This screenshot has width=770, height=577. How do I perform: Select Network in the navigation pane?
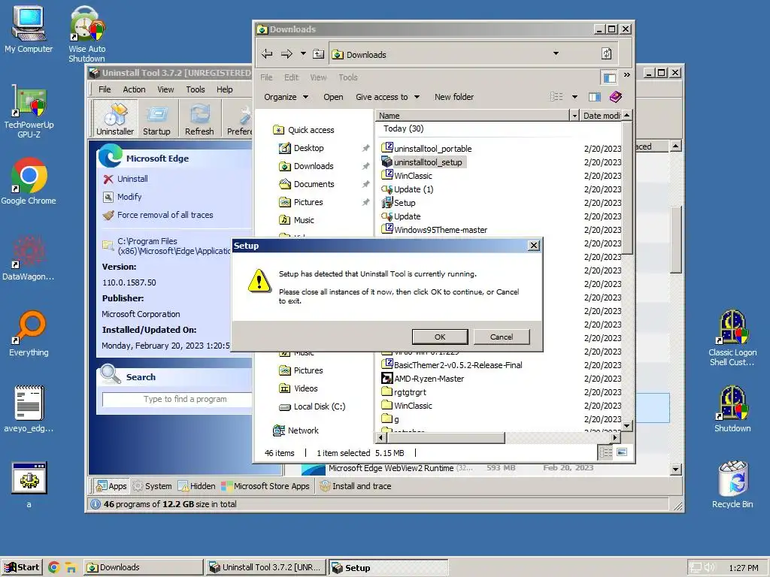click(296, 430)
